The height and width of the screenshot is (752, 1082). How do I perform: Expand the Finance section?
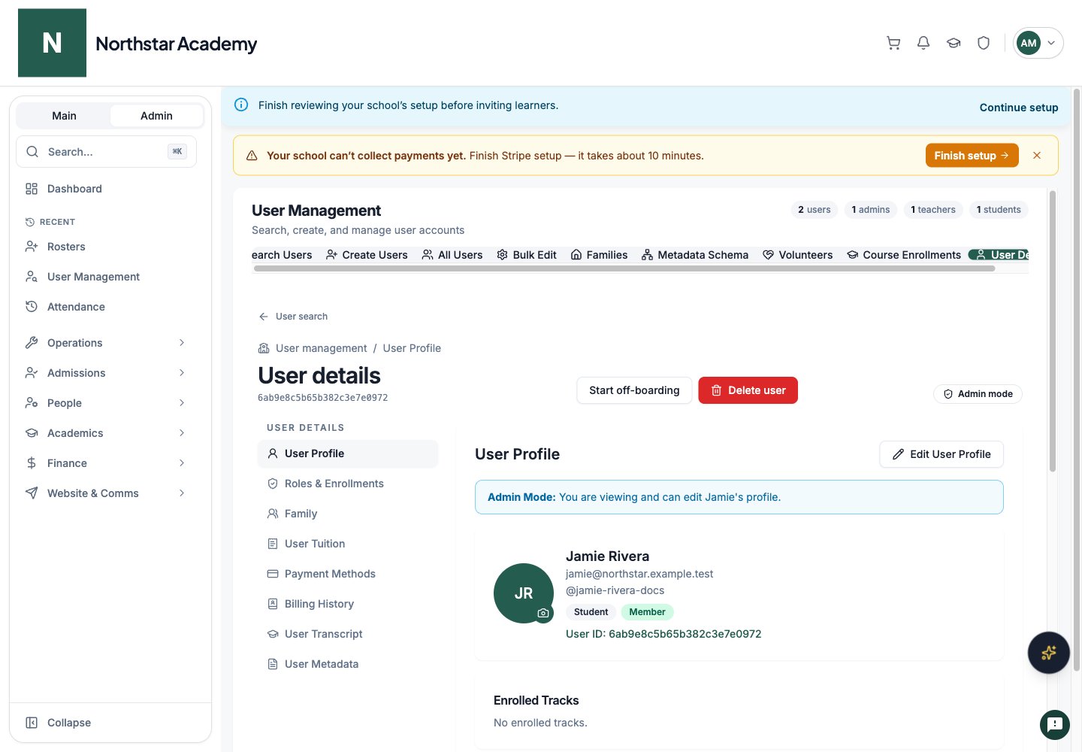[x=106, y=463]
